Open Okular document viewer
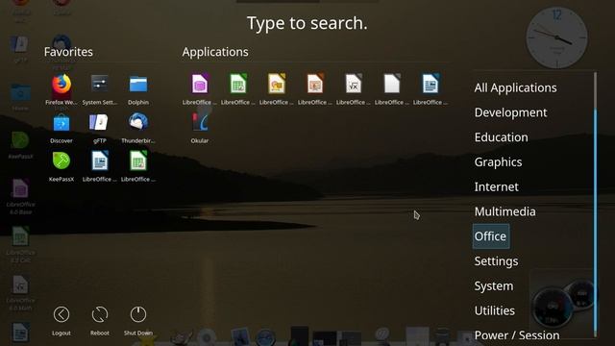 click(200, 128)
